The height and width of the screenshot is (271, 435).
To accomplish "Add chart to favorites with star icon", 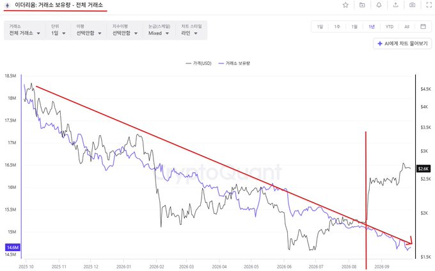I will [345, 5].
